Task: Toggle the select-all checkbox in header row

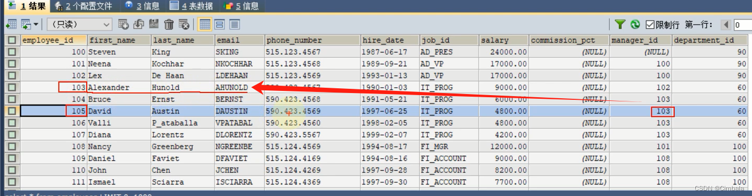Action: pyautogui.click(x=12, y=40)
